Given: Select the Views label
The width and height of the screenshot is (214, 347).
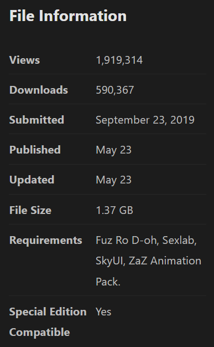Looking at the screenshot, I should tap(24, 60).
